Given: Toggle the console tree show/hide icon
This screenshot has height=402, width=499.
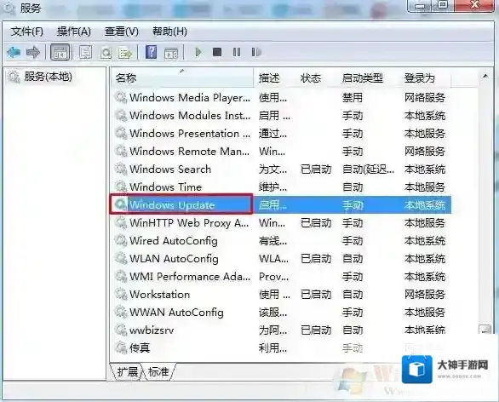Looking at the screenshot, I should (x=60, y=52).
